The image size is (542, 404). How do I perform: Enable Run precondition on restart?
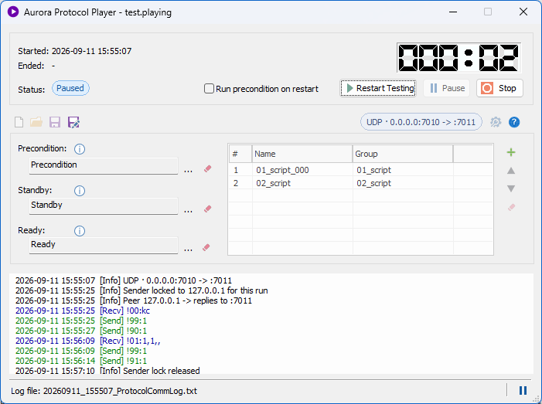(209, 89)
